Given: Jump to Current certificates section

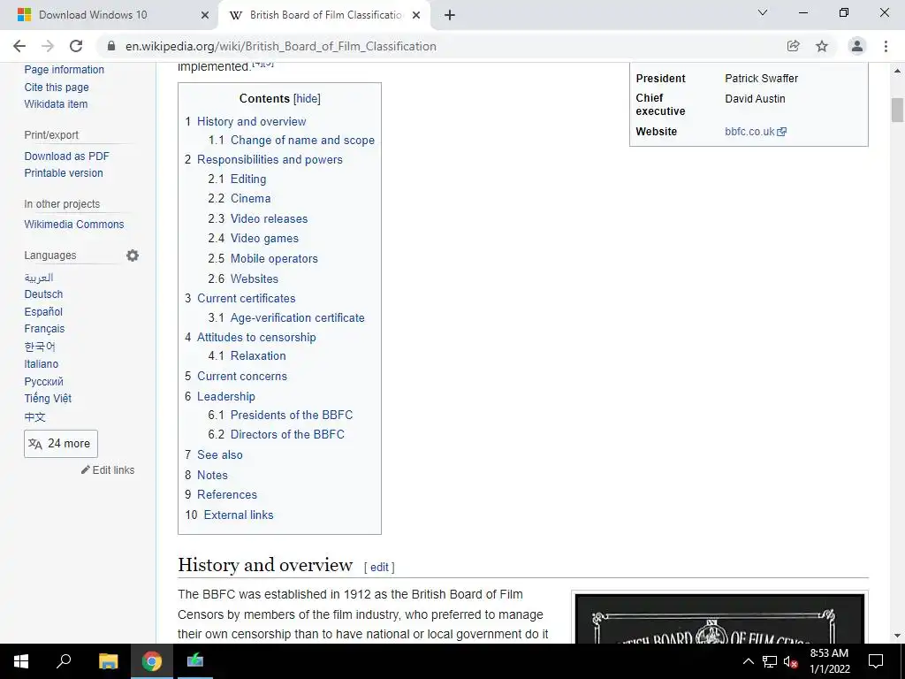Looking at the screenshot, I should point(247,299).
